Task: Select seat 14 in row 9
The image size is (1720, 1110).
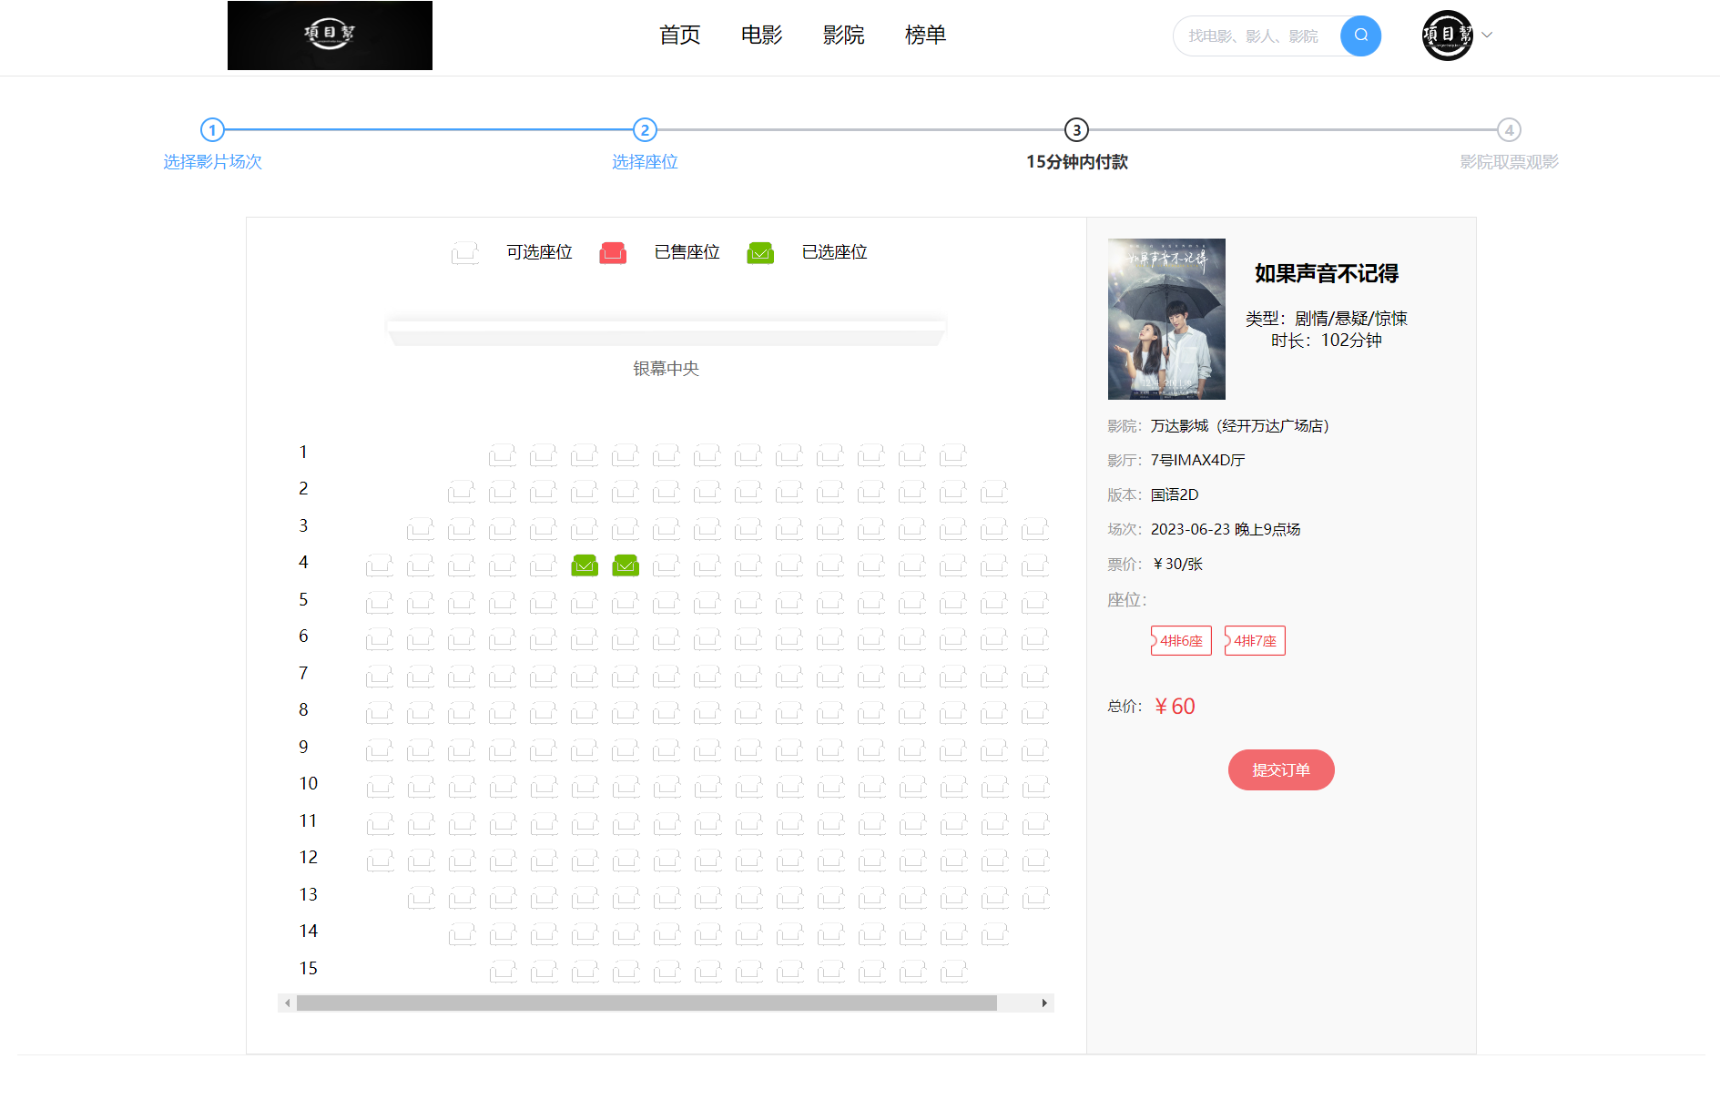Action: click(x=912, y=750)
